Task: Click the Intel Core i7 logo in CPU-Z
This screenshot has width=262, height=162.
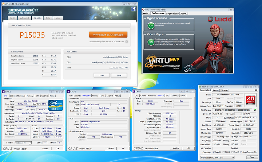Action: point(55,105)
